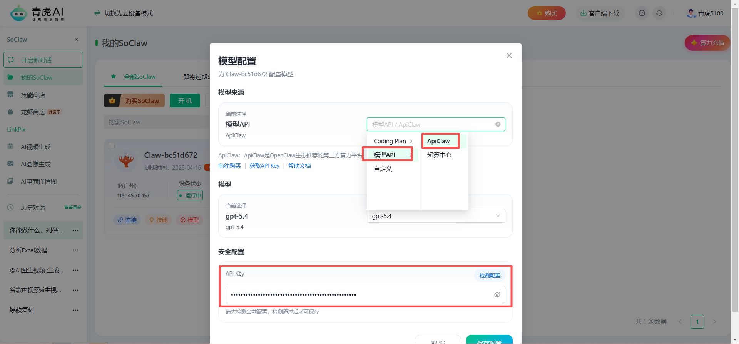Click the 取消 button in the dialog
This screenshot has width=739, height=344.
438,340
